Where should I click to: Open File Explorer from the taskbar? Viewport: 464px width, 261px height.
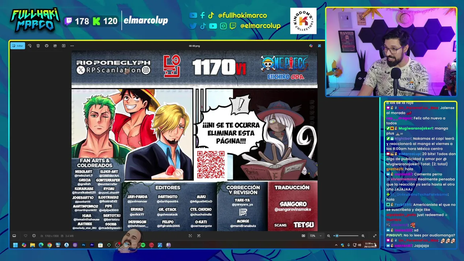pos(32,245)
